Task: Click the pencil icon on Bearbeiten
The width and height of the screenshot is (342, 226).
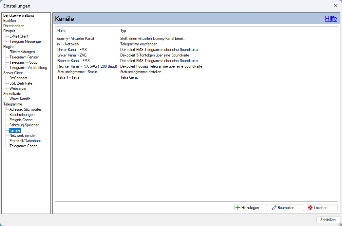Action: [274, 207]
